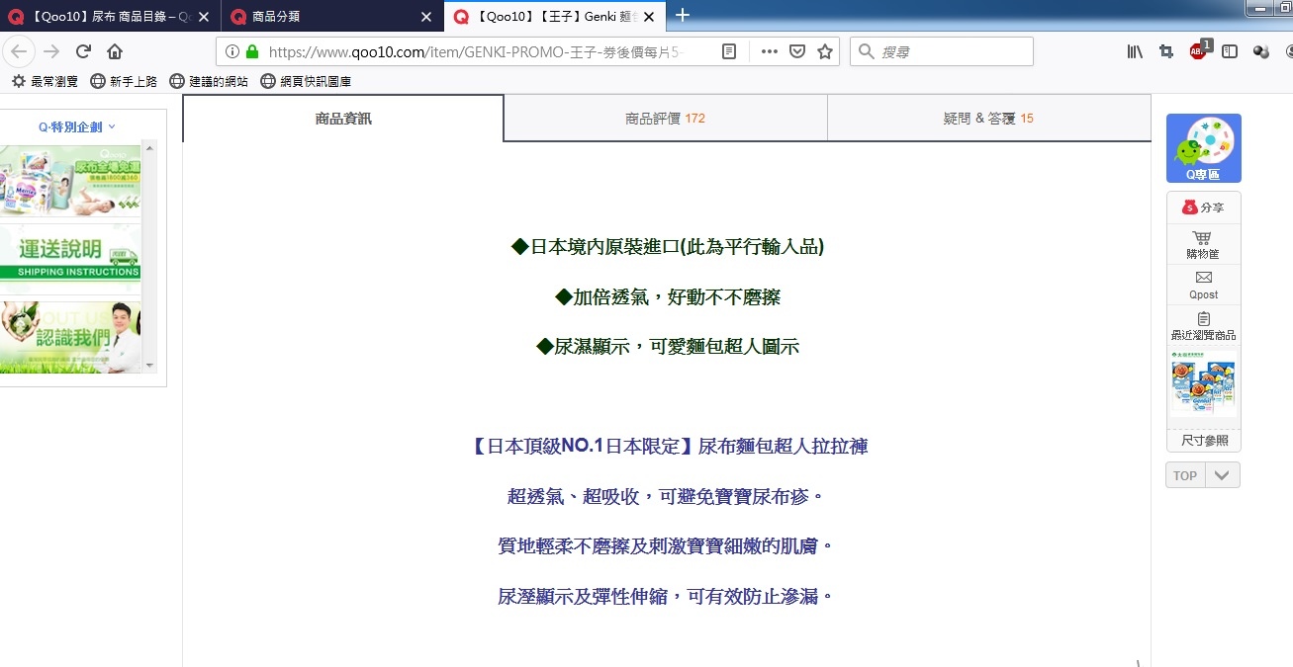1293x667 pixels.
Task: Open page actions three-dot menu
Action: coord(769,51)
